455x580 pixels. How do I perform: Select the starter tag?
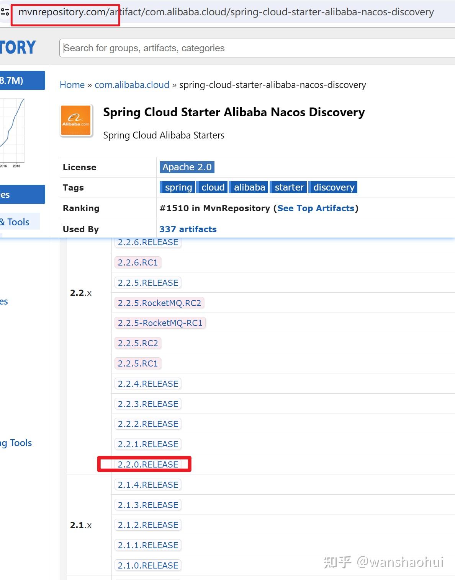(289, 187)
